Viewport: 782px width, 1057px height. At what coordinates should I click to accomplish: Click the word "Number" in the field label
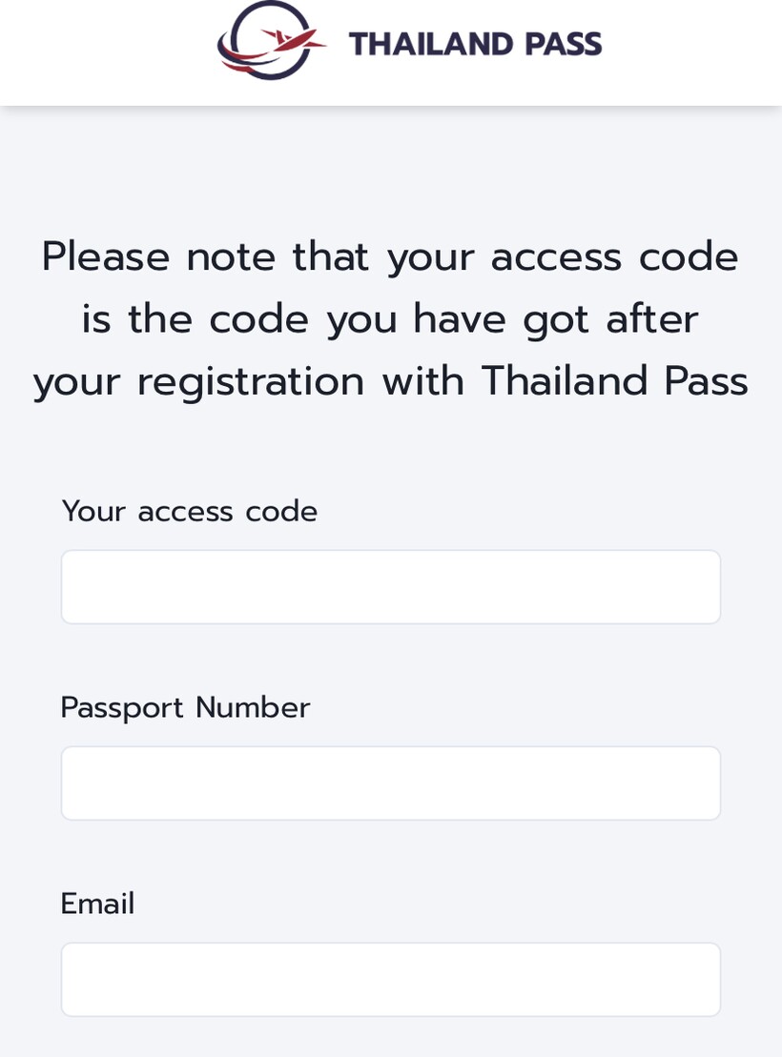click(253, 708)
